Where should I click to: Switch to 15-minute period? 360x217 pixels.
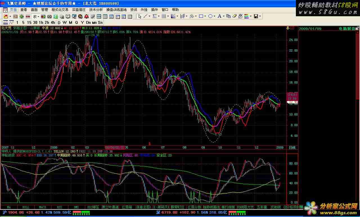[x=29, y=22]
